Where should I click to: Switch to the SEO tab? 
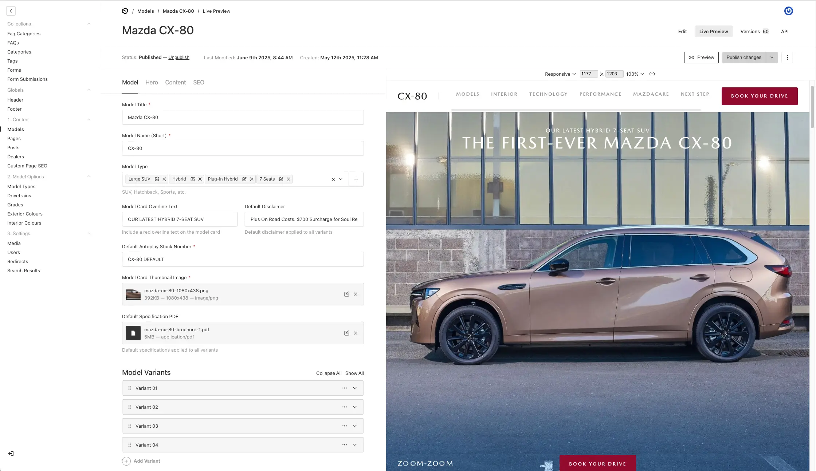pos(199,82)
